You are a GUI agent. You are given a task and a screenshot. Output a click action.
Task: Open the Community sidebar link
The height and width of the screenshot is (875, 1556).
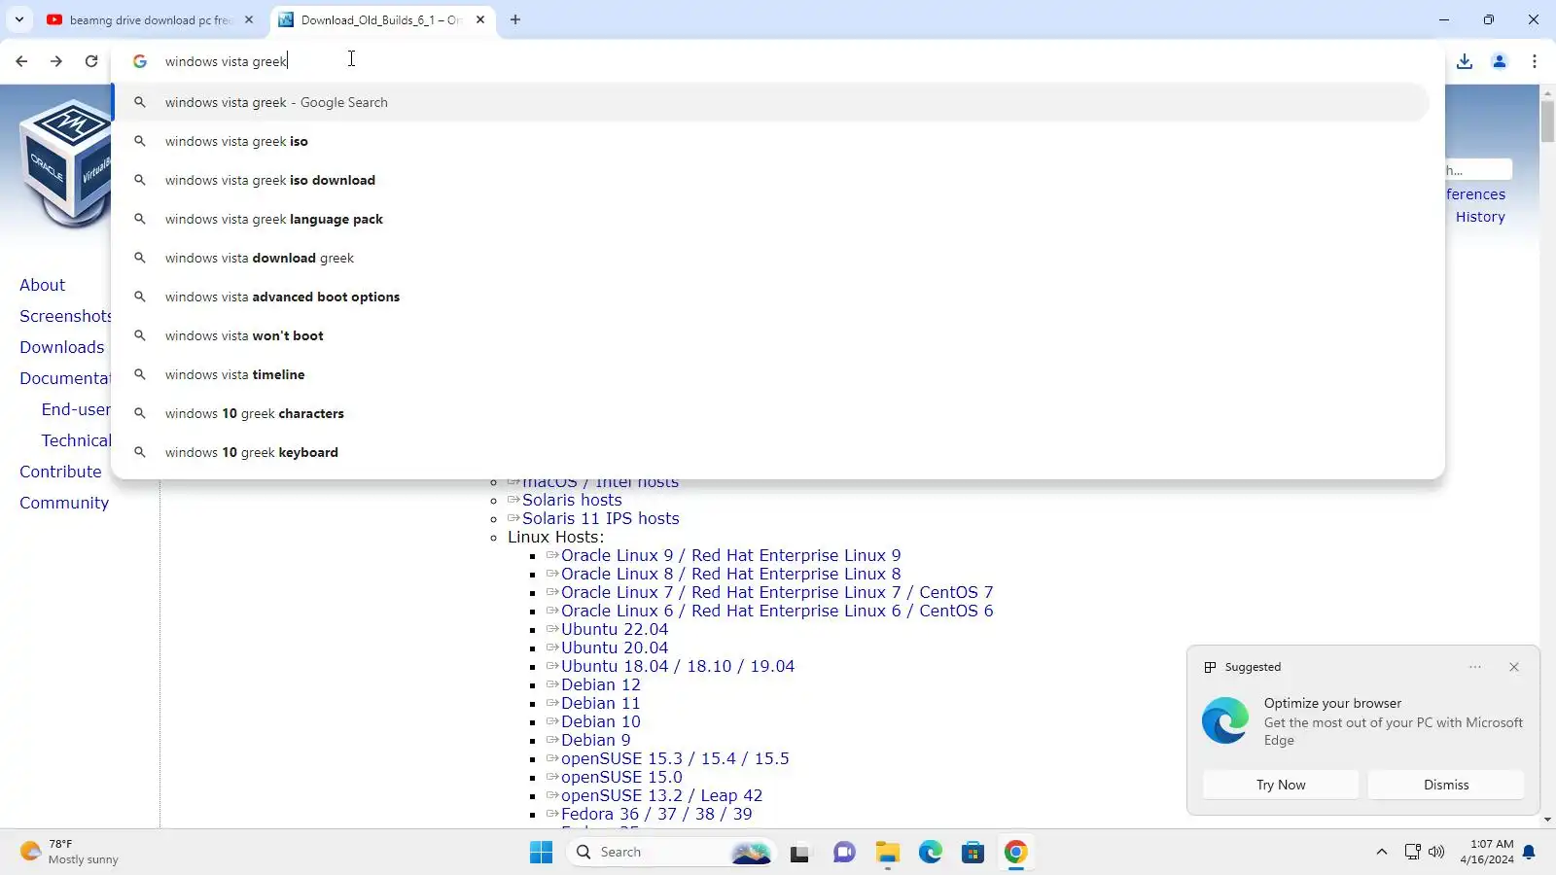pyautogui.click(x=64, y=503)
